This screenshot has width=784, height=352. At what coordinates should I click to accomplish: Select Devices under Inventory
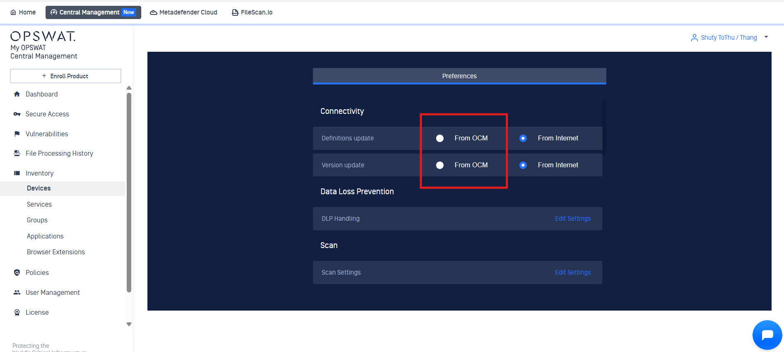click(63, 188)
